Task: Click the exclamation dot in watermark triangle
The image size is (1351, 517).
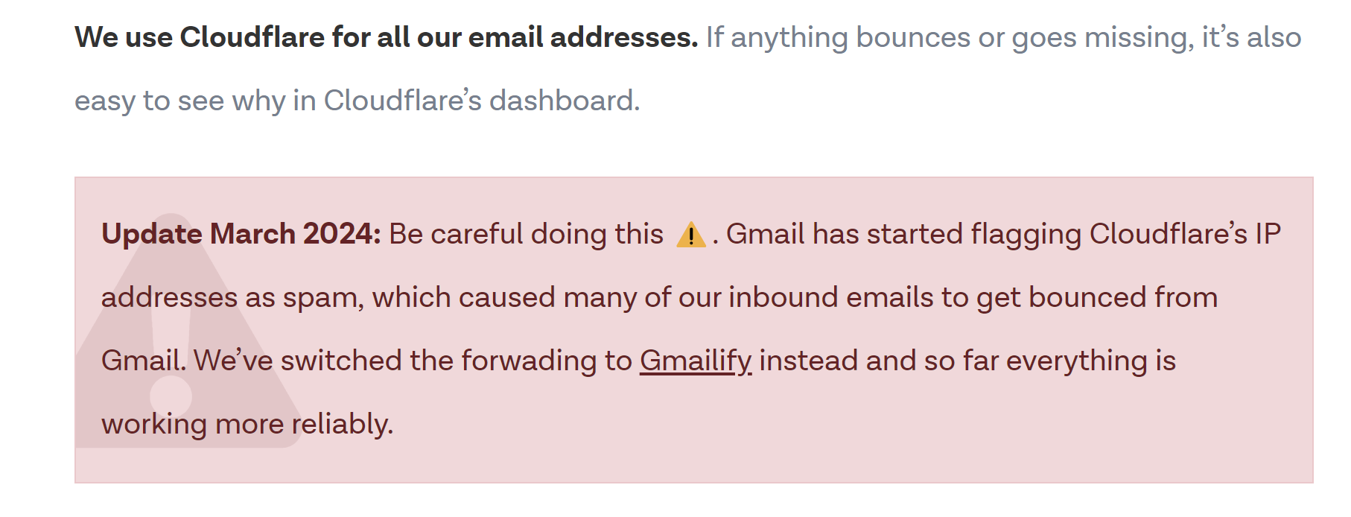Action: (171, 396)
